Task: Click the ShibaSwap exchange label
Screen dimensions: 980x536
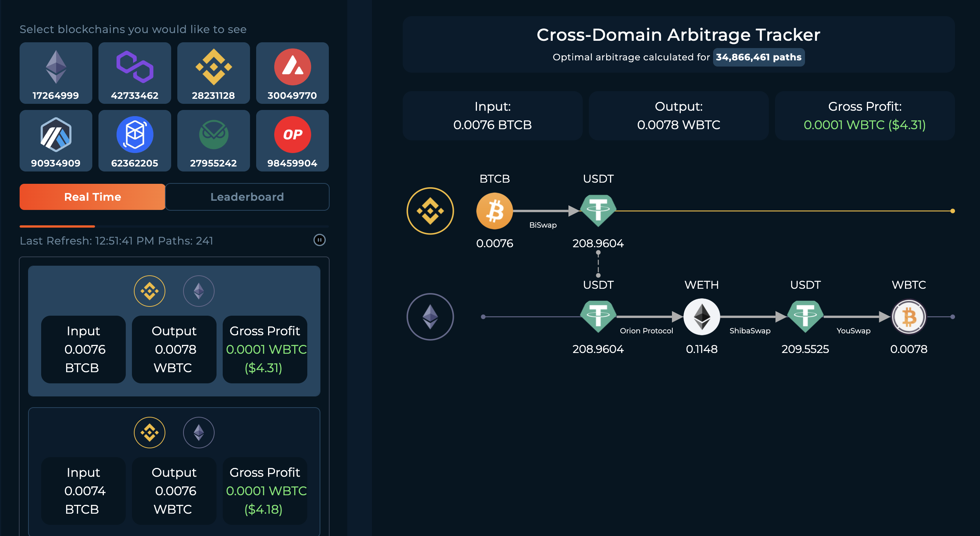Action: pos(750,331)
